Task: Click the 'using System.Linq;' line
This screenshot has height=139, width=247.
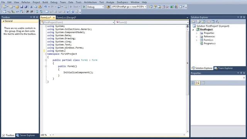Action: point(59,42)
